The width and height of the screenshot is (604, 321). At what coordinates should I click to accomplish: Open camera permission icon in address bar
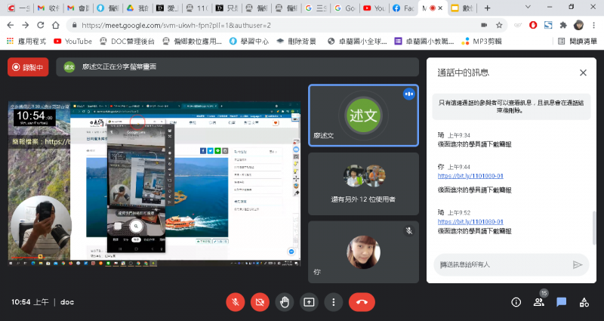[484, 25]
